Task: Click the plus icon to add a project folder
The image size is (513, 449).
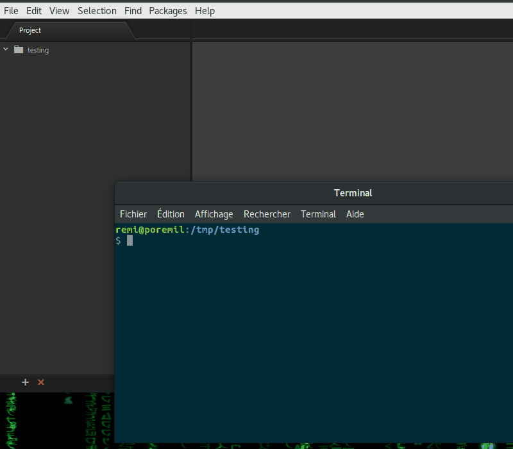Action: point(25,382)
